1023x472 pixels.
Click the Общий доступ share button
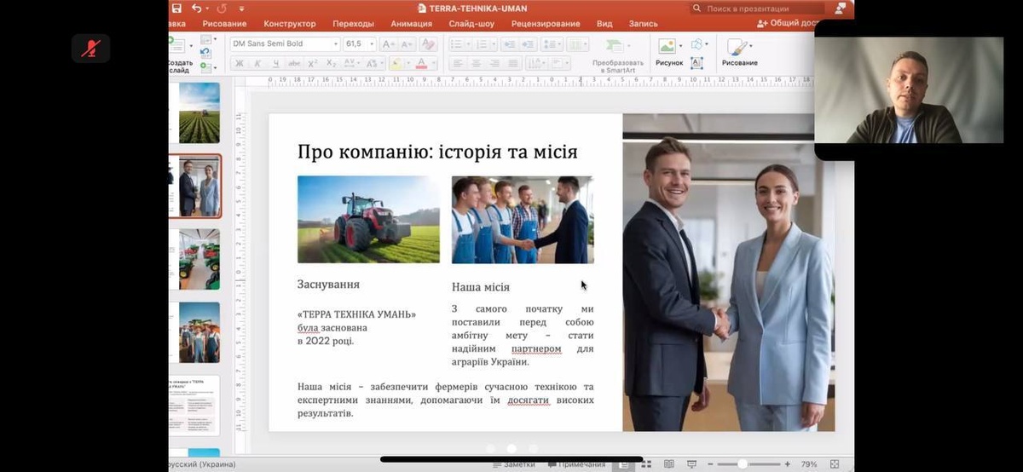pyautogui.click(x=789, y=24)
